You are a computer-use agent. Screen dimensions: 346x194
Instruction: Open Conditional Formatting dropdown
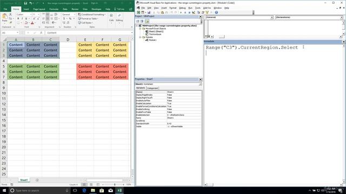click(x=92, y=15)
